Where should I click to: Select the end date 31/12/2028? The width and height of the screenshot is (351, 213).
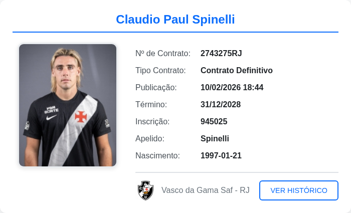[221, 104]
